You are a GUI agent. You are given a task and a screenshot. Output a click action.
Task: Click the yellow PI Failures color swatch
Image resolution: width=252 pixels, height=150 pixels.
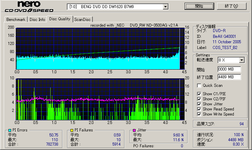click(72, 130)
